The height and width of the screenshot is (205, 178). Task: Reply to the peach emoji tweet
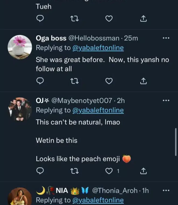click(40, 171)
